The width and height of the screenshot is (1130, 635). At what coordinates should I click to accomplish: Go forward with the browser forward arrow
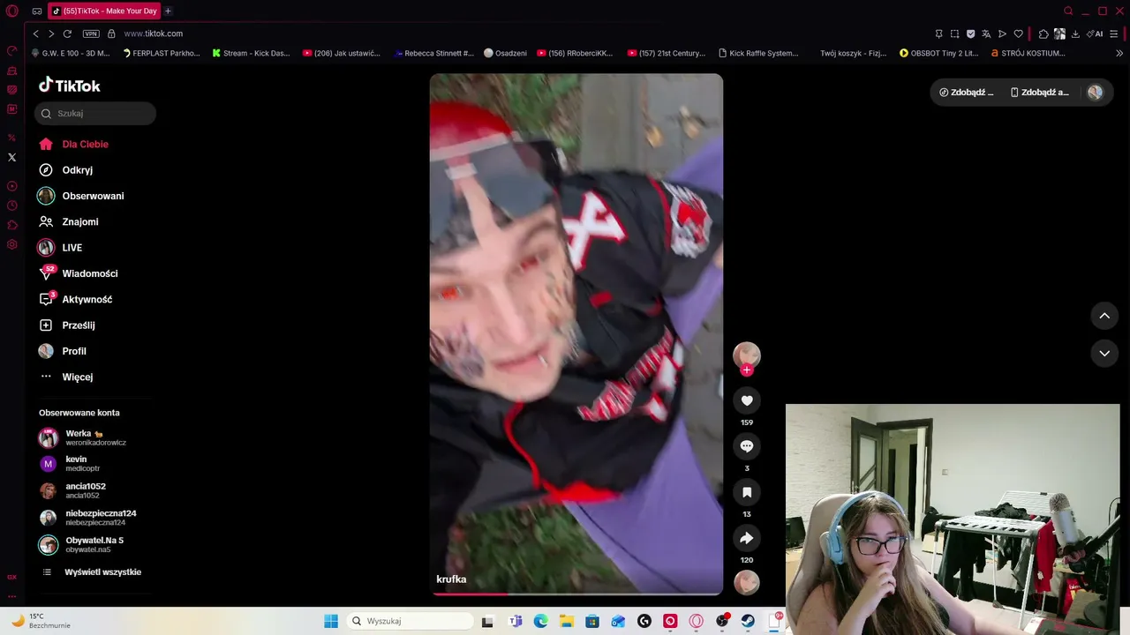point(51,34)
